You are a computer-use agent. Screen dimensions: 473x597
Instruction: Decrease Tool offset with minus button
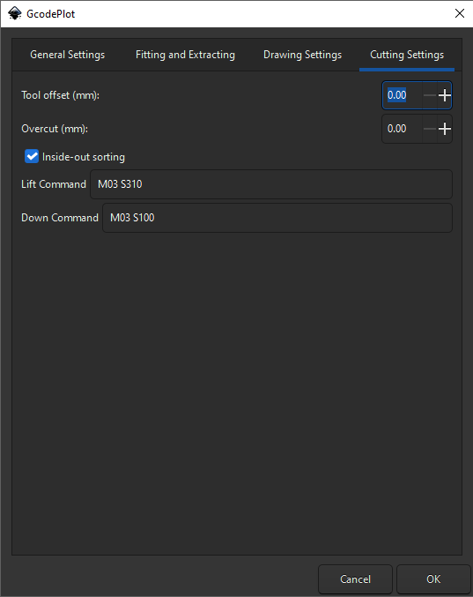[430, 95]
